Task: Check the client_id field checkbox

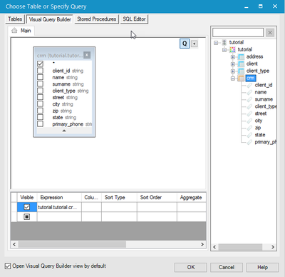Action: click(x=40, y=71)
